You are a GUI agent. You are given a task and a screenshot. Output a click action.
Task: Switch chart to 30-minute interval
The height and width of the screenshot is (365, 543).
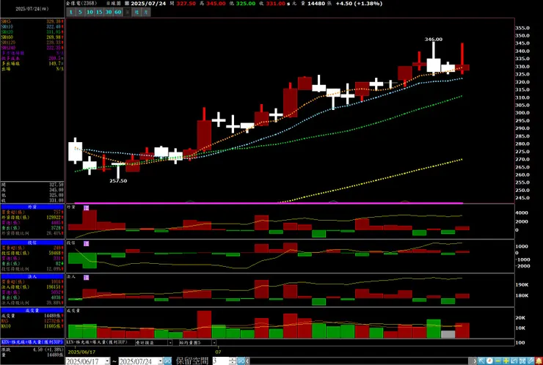[109, 12]
